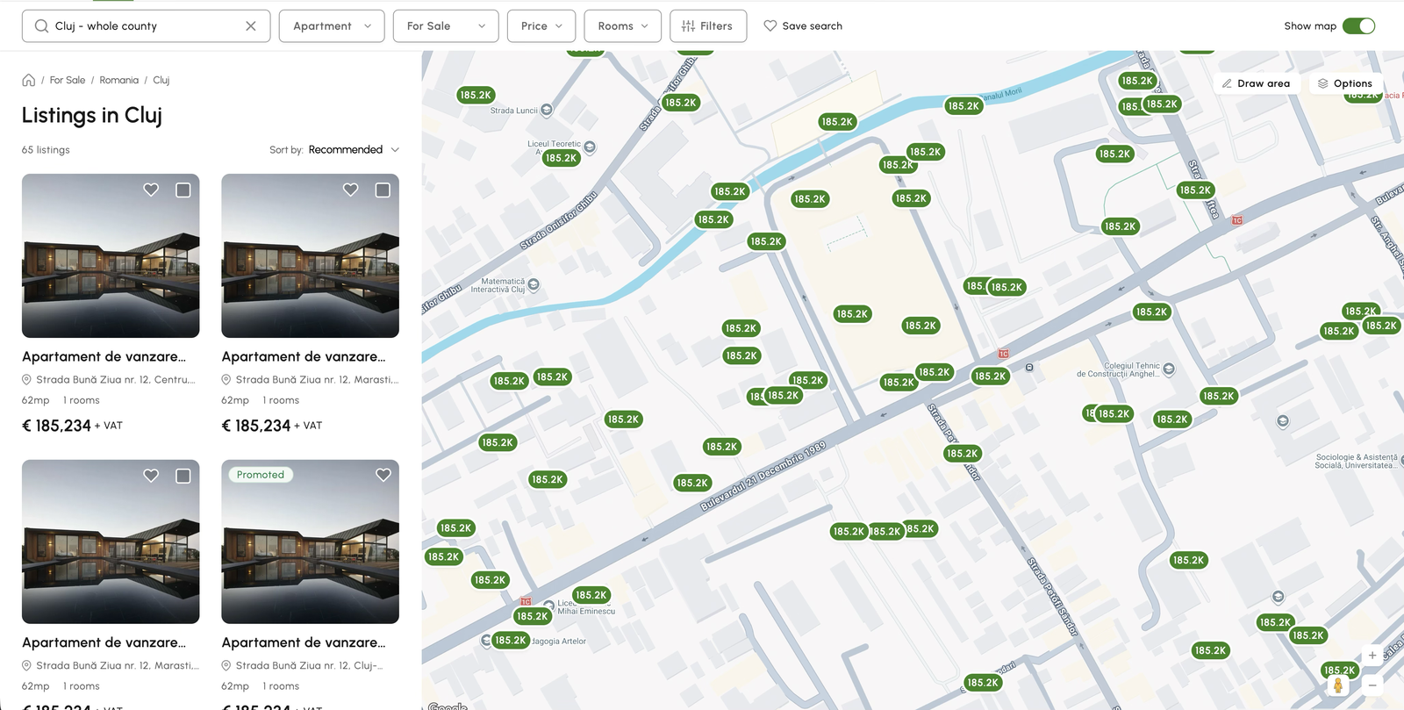The width and height of the screenshot is (1404, 710).
Task: Zoom in on the map
Action: point(1372,656)
